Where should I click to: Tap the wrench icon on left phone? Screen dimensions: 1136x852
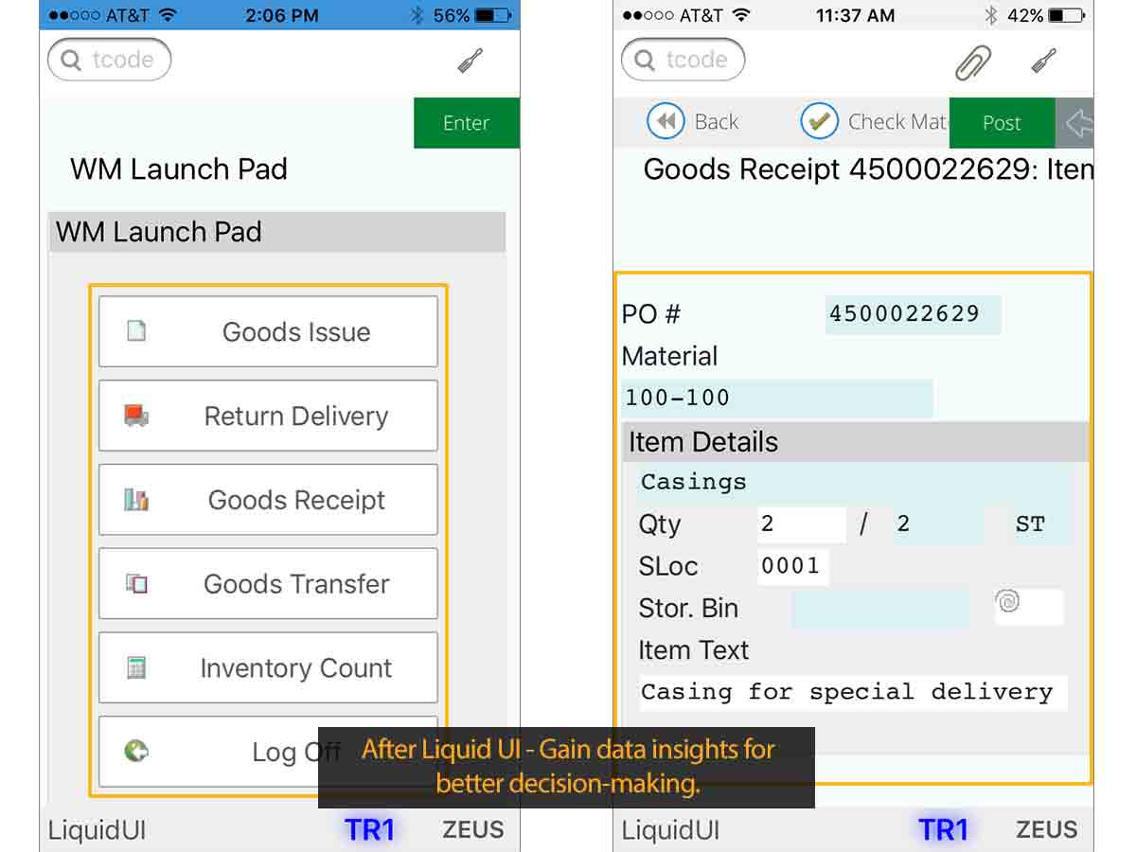[470, 62]
